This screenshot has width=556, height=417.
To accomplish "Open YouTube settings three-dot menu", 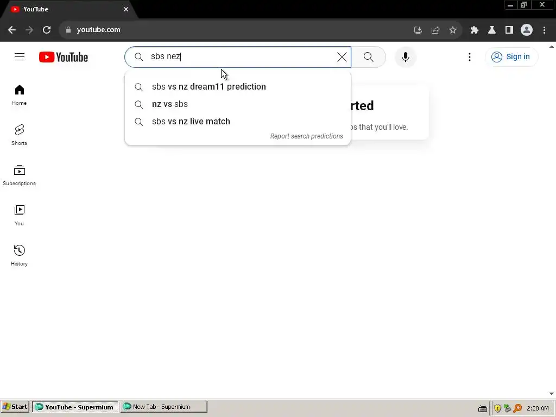I will [x=470, y=56].
